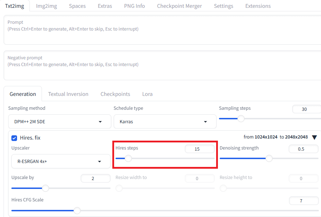Click the Upscale by number field
This screenshot has width=321, height=217.
(95, 178)
